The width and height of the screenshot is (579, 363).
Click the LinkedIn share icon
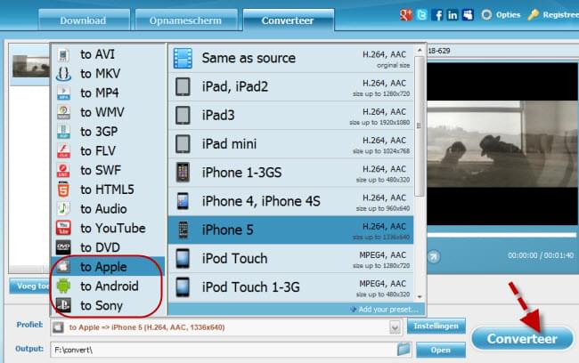point(453,15)
